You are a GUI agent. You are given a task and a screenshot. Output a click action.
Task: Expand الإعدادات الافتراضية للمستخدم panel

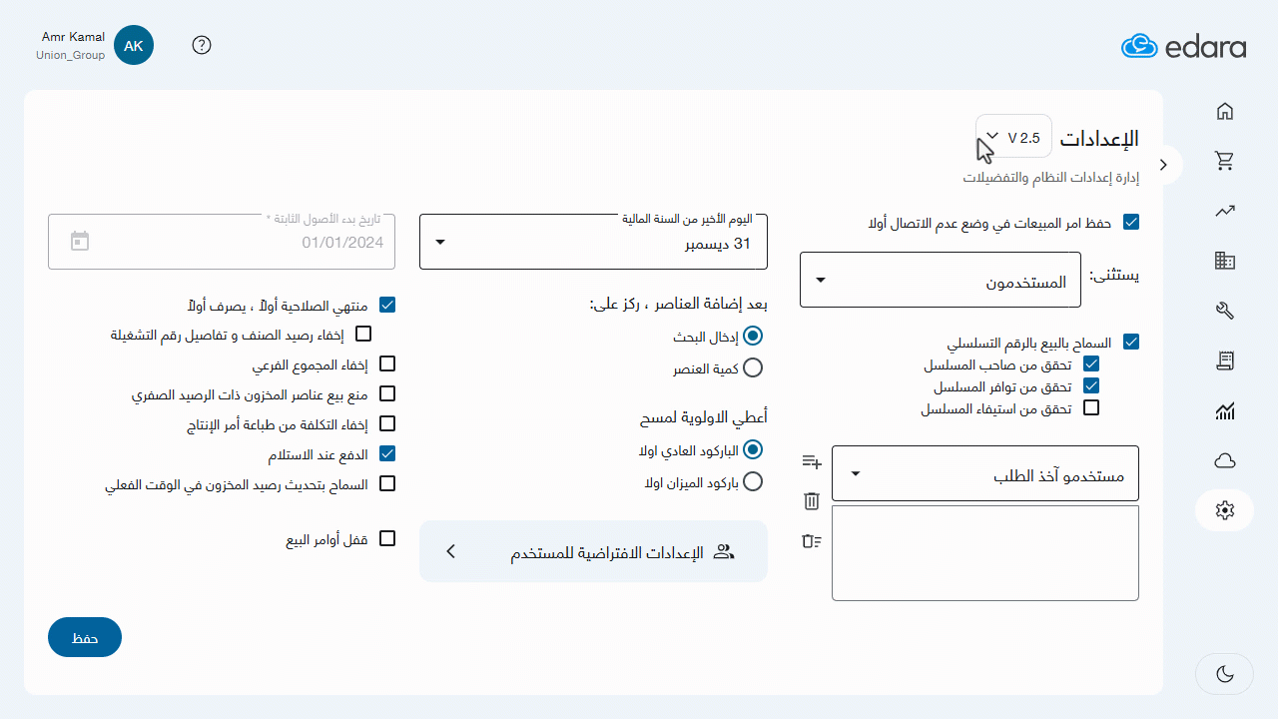593,551
